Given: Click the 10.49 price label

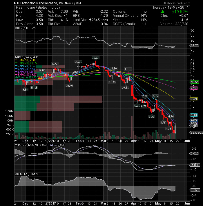Looking at the screenshot, I should point(69,86).
